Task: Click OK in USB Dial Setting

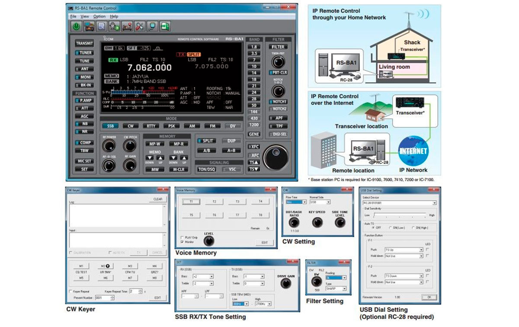Action: pos(429,297)
